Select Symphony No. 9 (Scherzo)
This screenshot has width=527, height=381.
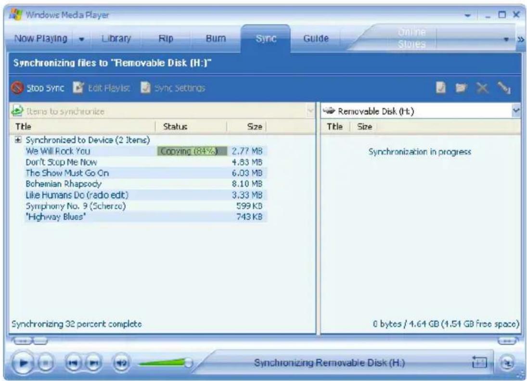(76, 206)
